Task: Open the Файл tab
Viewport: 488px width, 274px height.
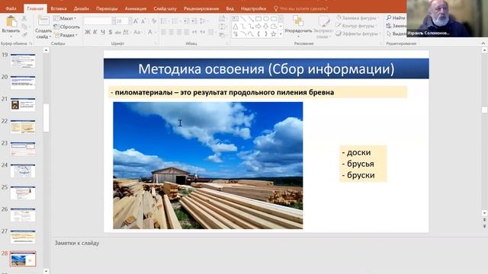Action: point(11,8)
